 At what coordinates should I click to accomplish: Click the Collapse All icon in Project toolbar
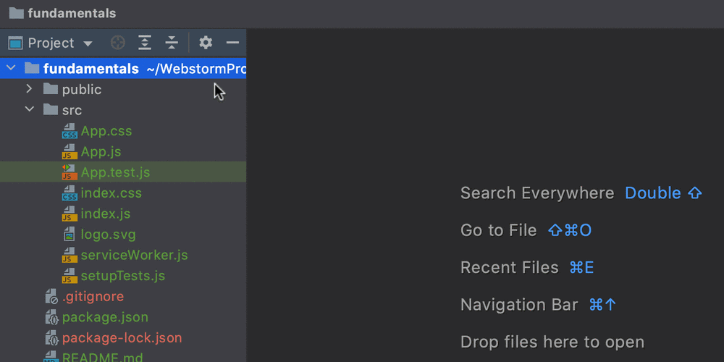[x=172, y=43]
